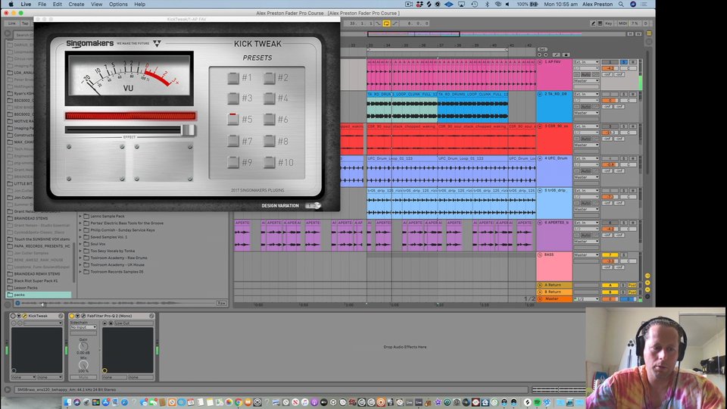Open the Options menu
The image size is (727, 409).
(118, 5)
